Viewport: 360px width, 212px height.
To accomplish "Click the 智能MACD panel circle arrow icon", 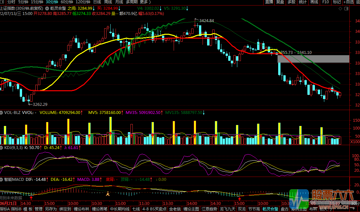I will tap(2, 179).
